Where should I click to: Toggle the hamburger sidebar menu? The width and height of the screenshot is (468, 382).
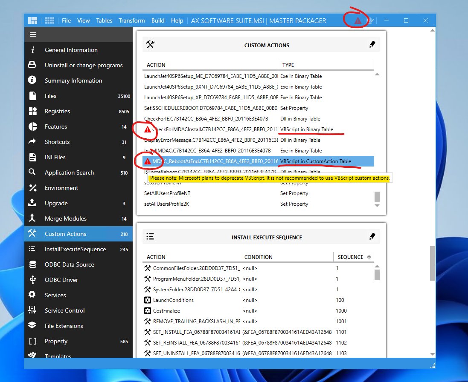click(33, 34)
